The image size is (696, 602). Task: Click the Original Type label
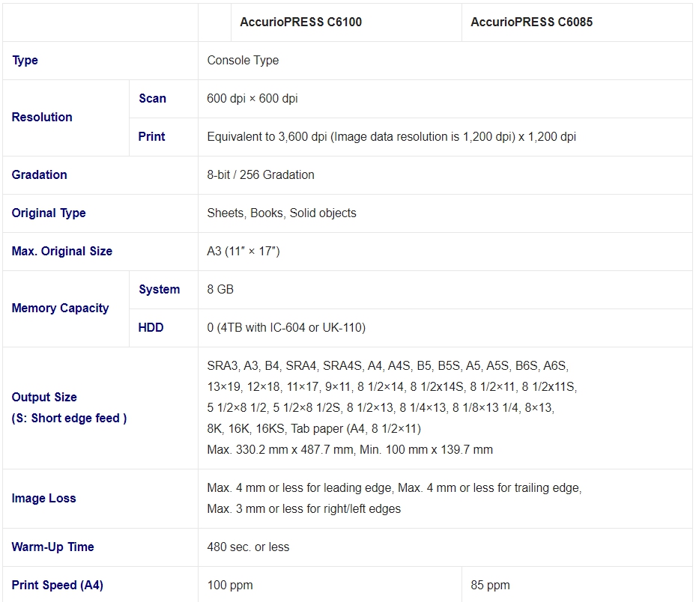[x=49, y=213]
